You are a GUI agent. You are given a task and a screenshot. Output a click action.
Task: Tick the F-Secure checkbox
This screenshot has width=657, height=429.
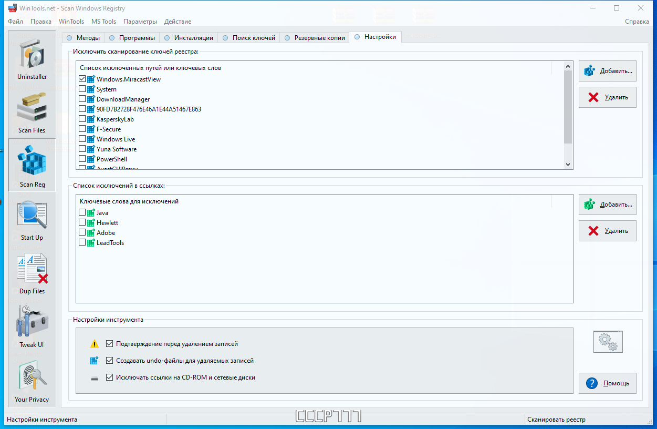coord(82,129)
